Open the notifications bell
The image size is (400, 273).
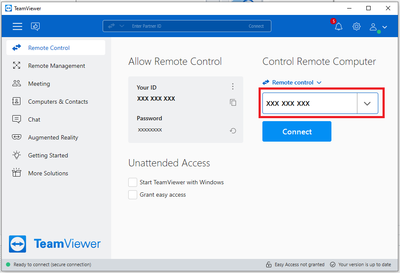pyautogui.click(x=338, y=26)
